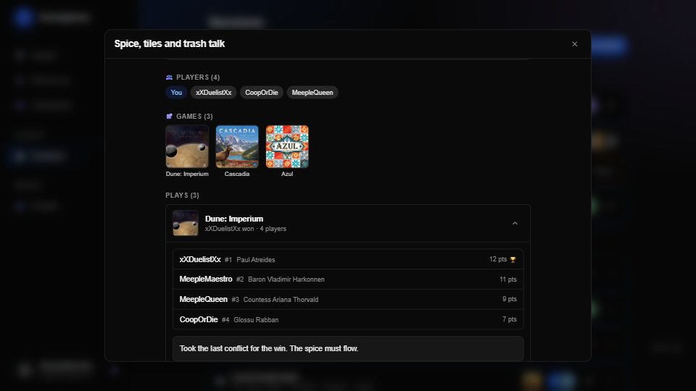Click the 12 pts score value
Viewport: 696px width, 391px height.
coord(497,259)
